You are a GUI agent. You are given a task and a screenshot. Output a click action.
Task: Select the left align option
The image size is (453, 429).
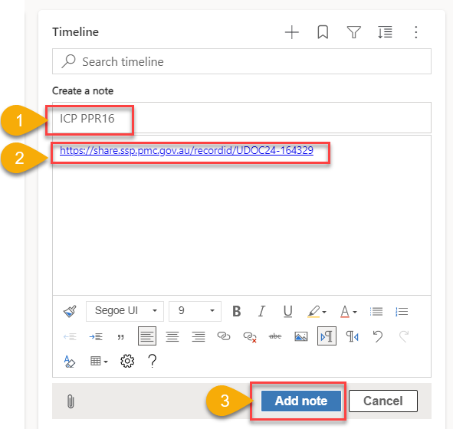pos(147,336)
